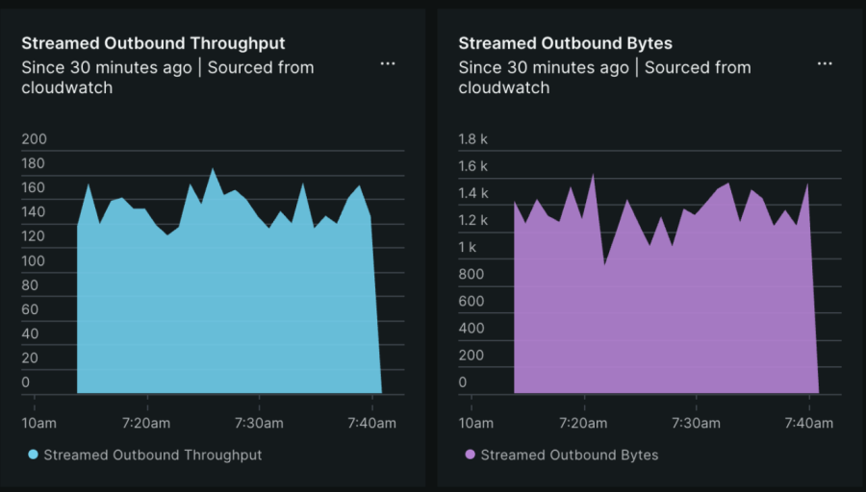This screenshot has width=866, height=492.
Task: Toggle the Streamed Outbound Throughput legend label
Action: [x=152, y=455]
